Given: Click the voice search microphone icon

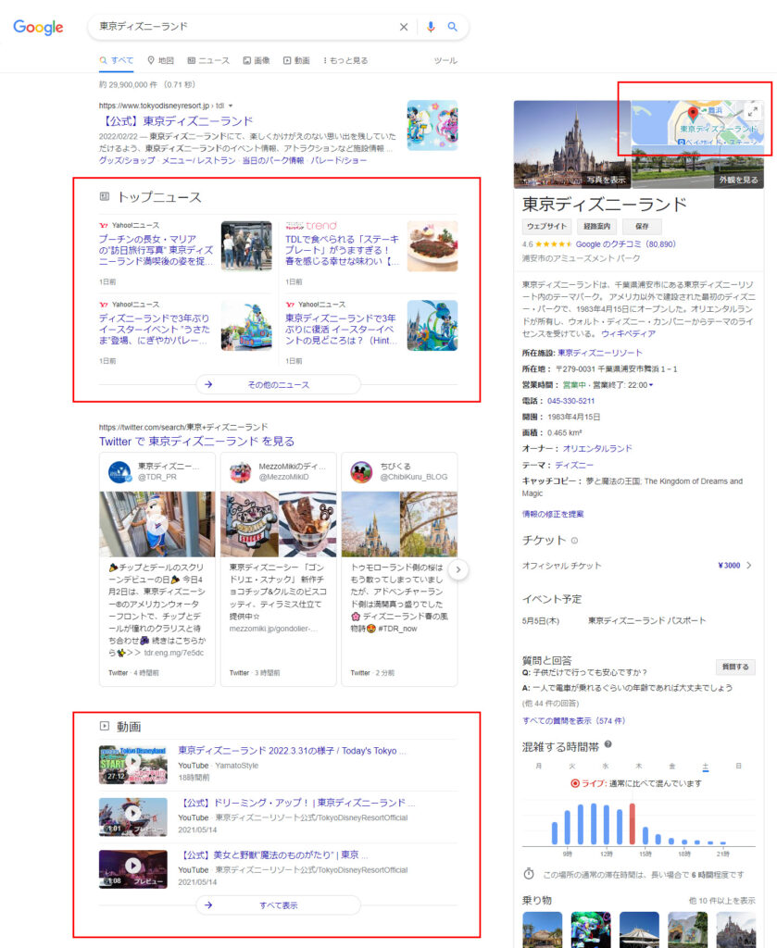Looking at the screenshot, I should [431, 27].
